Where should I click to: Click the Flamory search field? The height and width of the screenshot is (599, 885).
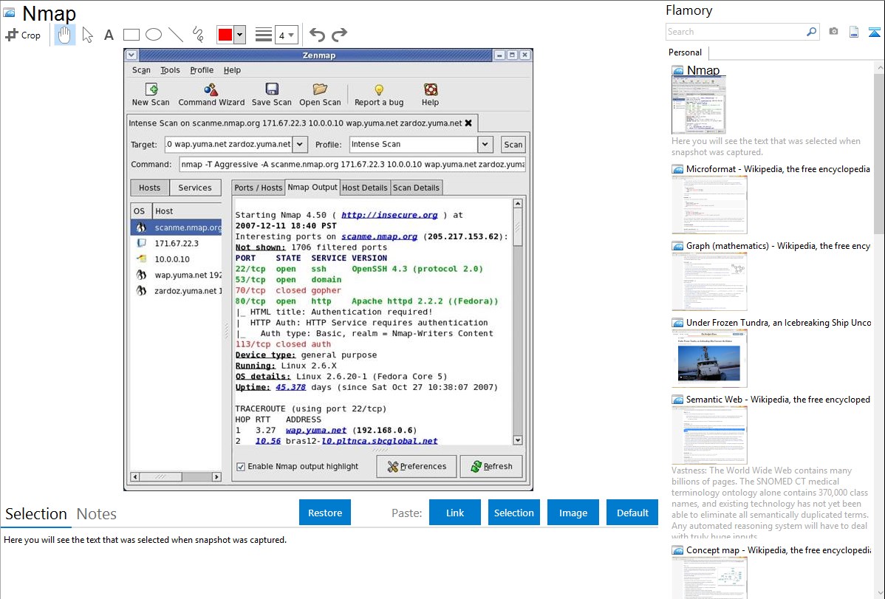(x=736, y=32)
